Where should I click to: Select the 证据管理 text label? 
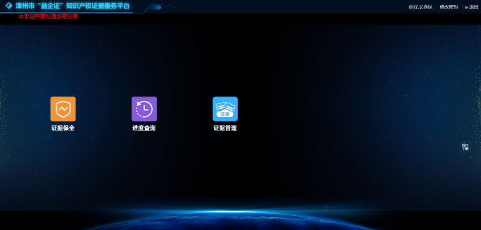[x=225, y=128]
